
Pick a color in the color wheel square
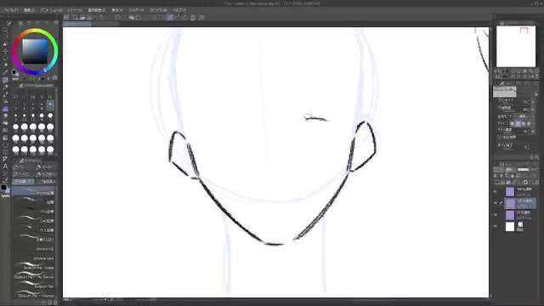[35, 51]
